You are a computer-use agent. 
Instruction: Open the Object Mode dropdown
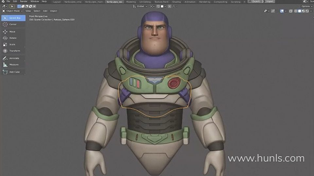[12, 11]
